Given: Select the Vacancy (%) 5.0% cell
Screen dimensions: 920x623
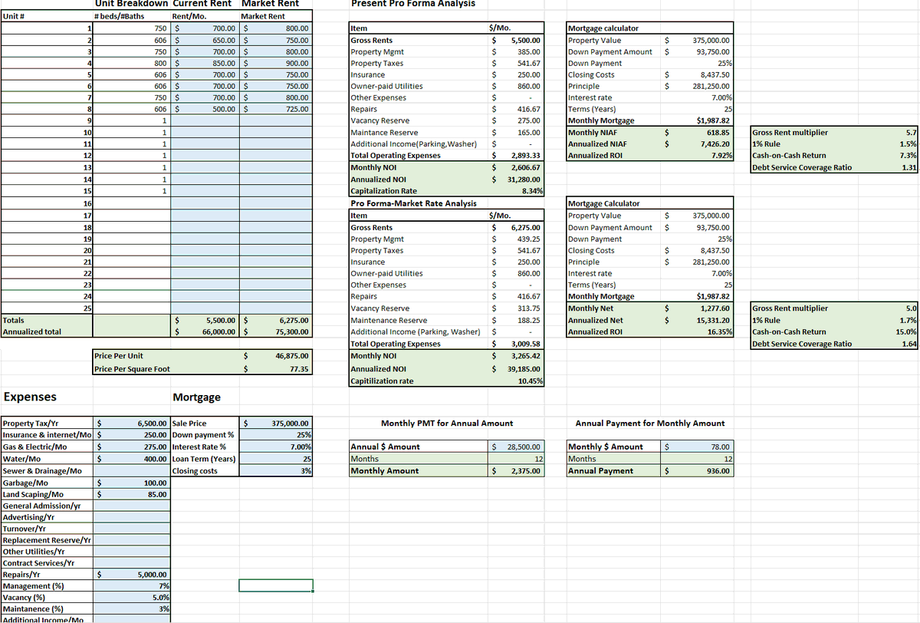Looking at the screenshot, I should [x=132, y=597].
